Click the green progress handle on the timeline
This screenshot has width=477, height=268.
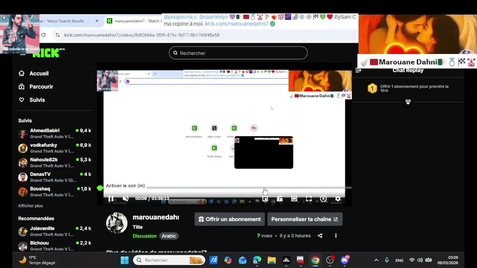[x=100, y=188]
